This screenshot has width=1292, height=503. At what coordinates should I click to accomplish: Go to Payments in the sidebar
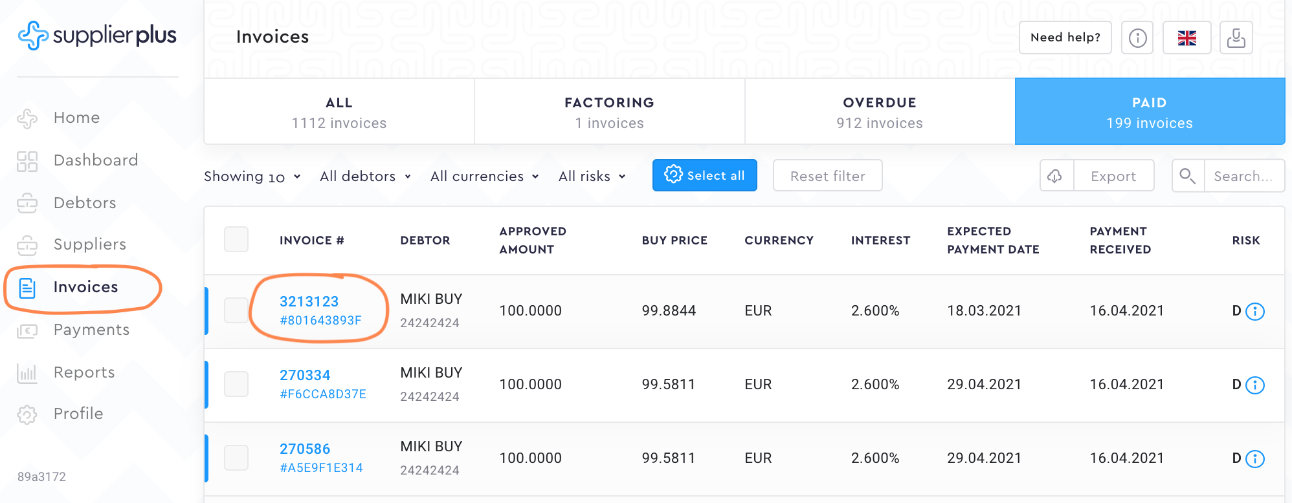[x=91, y=330]
